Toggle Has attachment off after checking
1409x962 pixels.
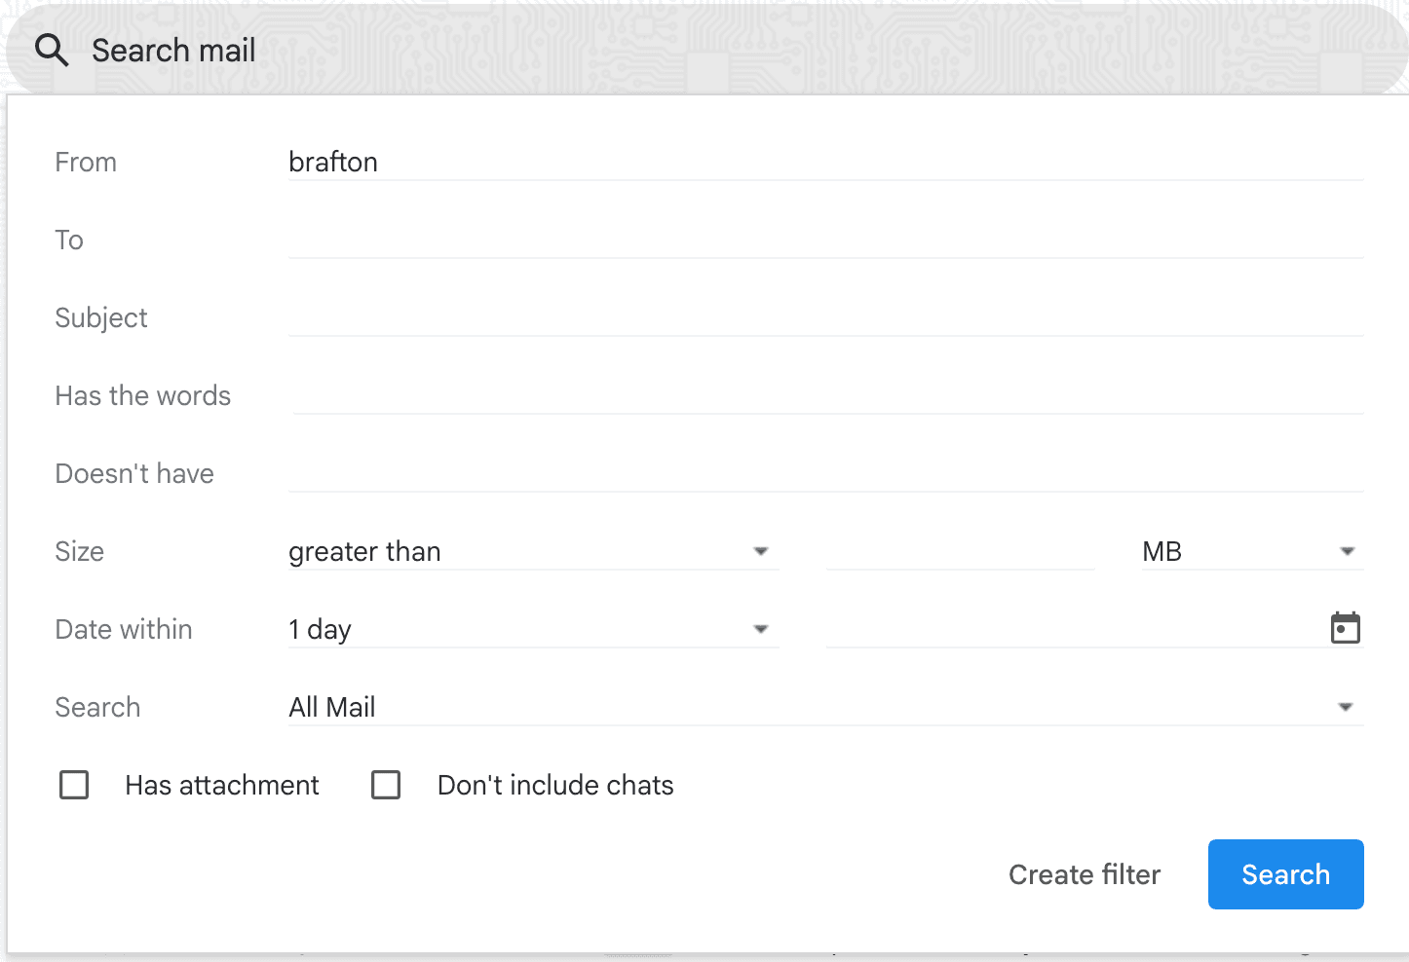tap(74, 785)
